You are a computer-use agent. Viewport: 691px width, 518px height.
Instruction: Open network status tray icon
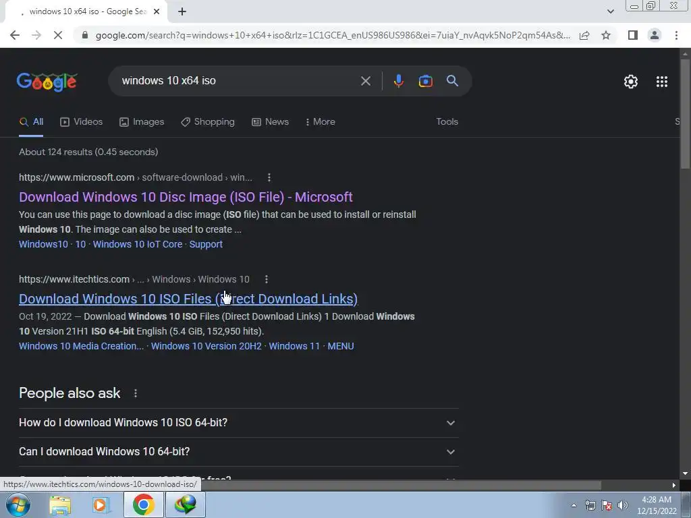[590, 505]
